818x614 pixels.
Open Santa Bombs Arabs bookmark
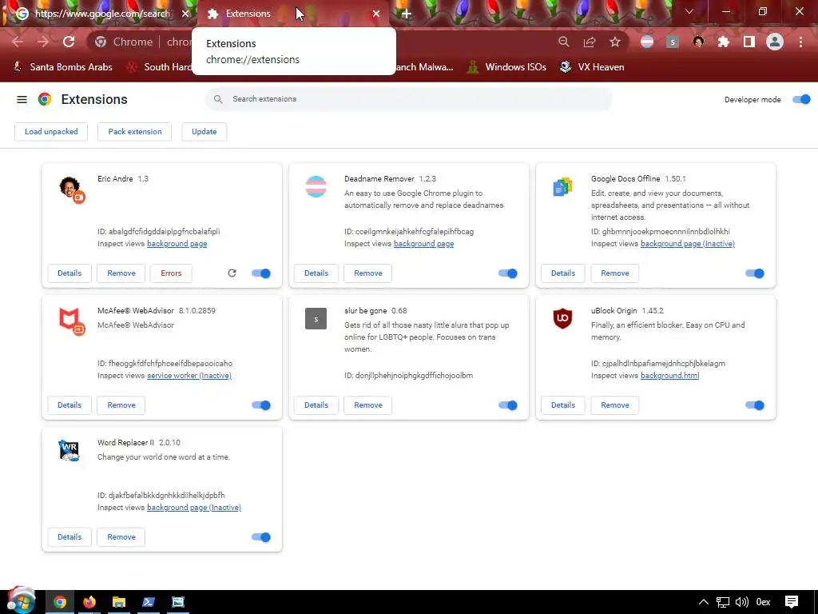62,67
